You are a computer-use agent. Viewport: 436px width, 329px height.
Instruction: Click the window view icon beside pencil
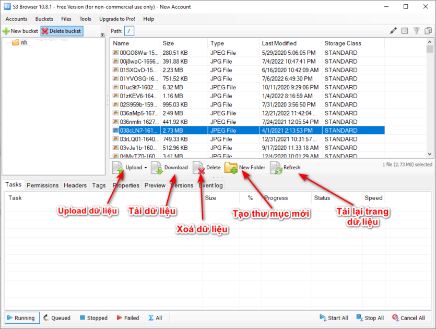pyautogui.click(x=405, y=31)
